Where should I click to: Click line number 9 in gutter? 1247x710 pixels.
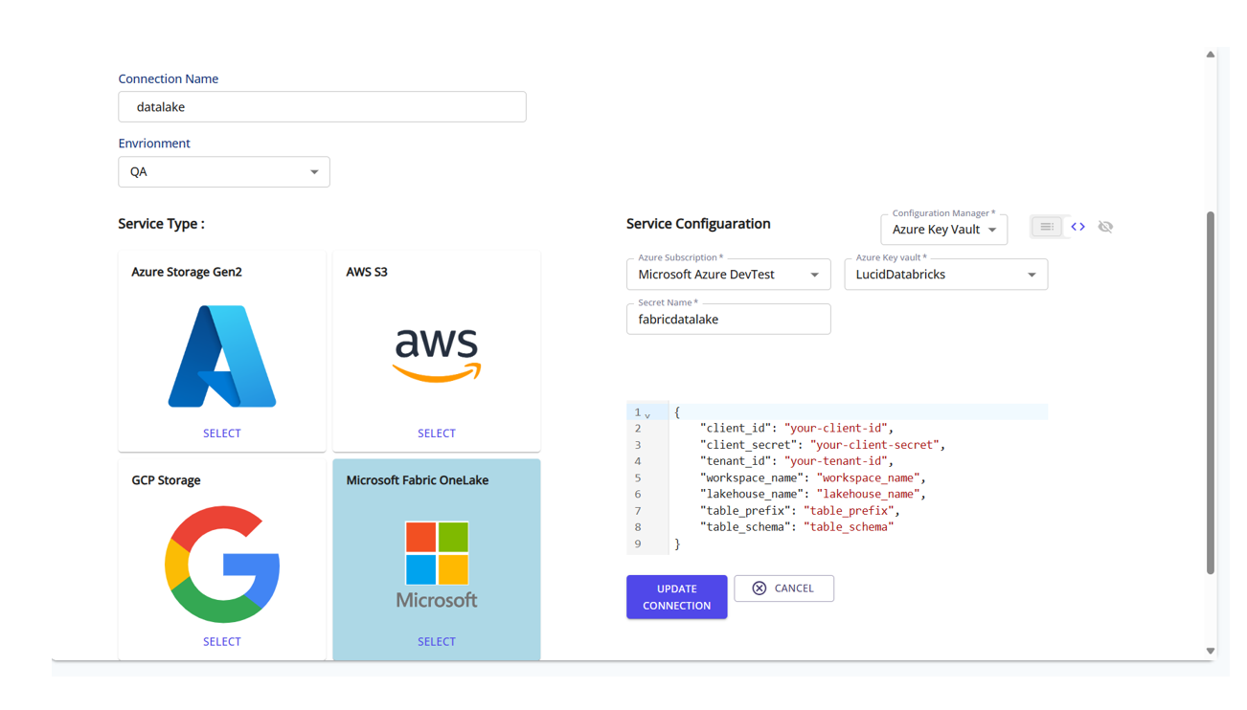(x=638, y=544)
